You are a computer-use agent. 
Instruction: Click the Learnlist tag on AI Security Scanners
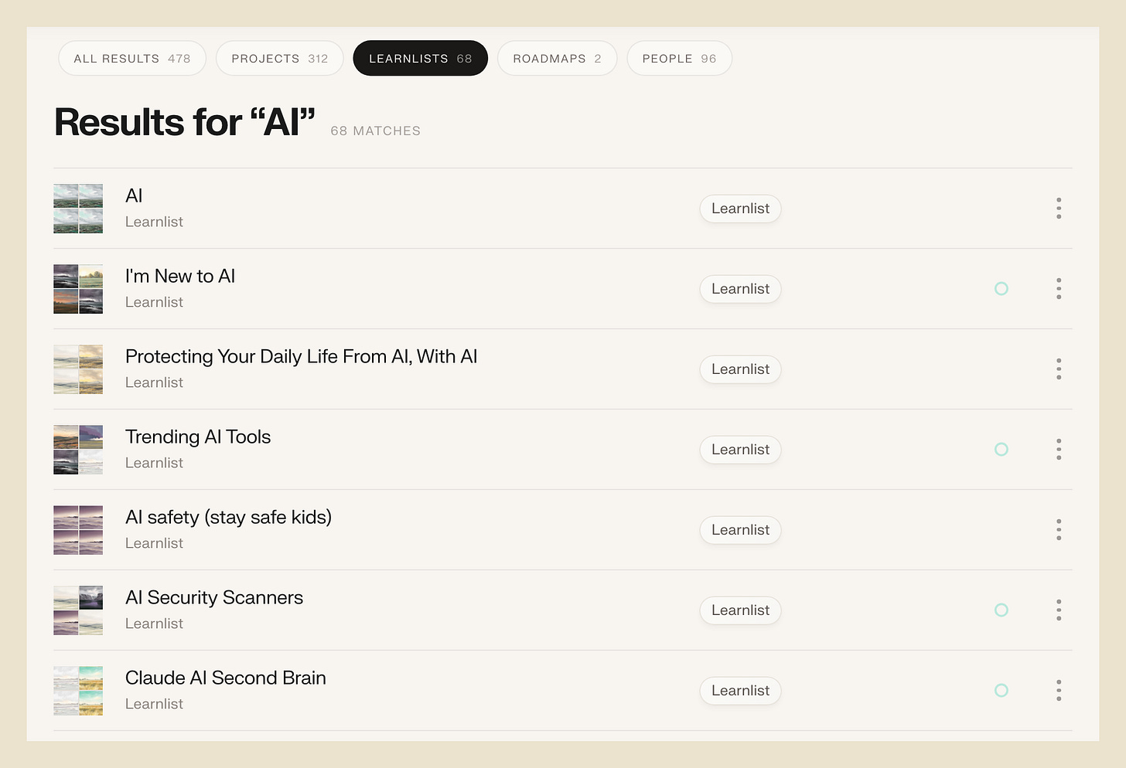[741, 610]
